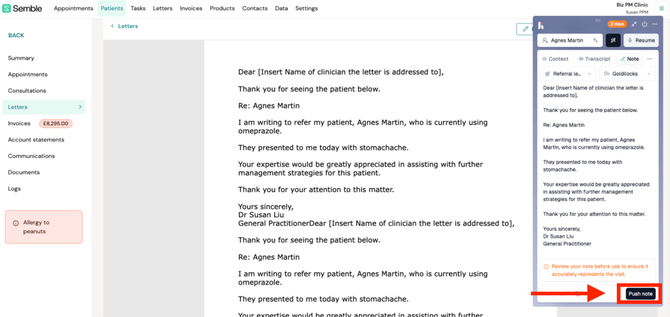Click the translate icon beside Agnes Martin
The width and height of the screenshot is (670, 317).
point(595,40)
